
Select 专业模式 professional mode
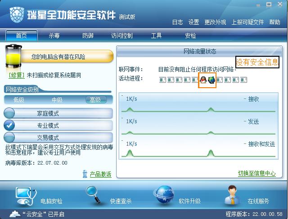(x=58, y=125)
